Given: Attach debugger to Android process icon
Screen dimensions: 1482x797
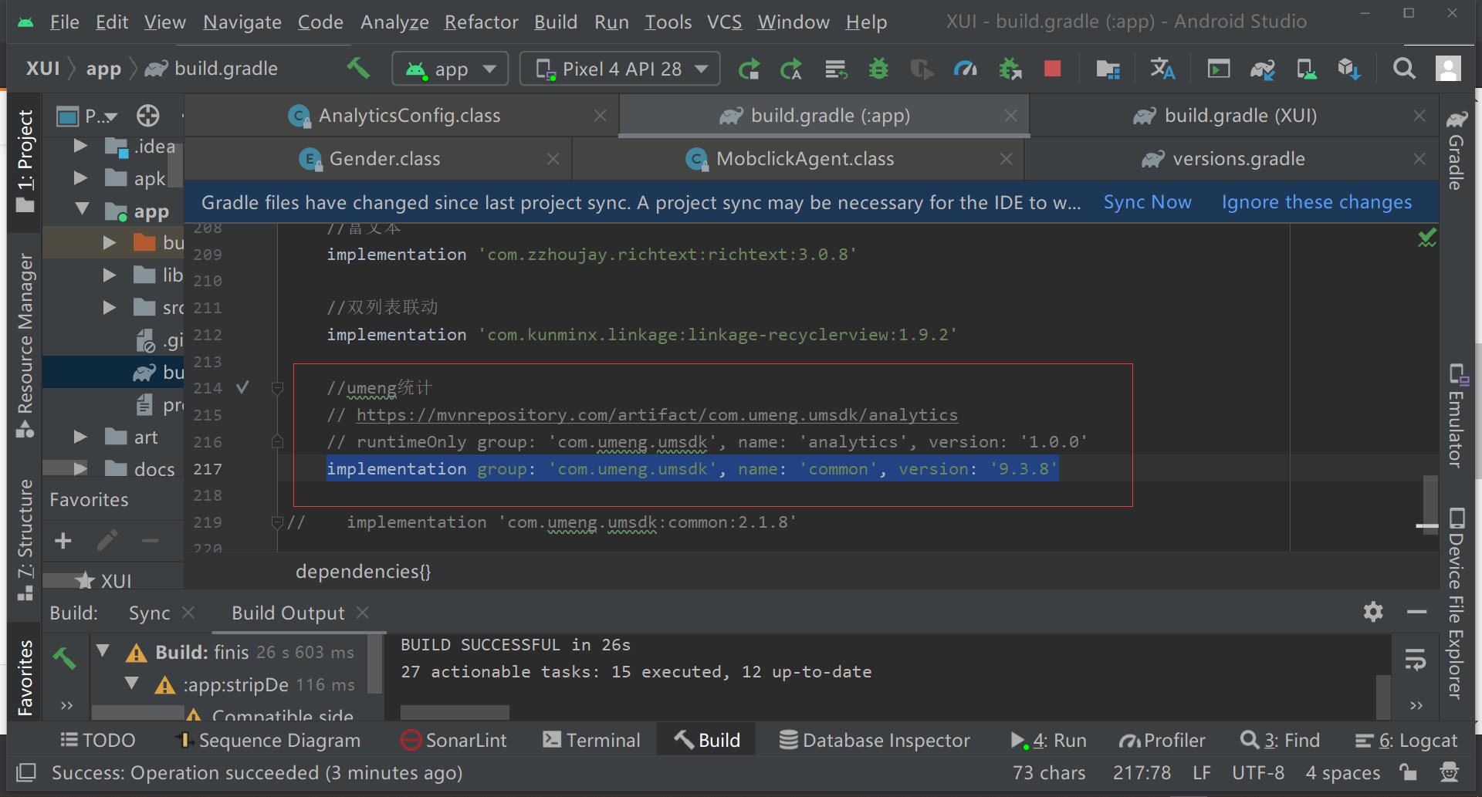Looking at the screenshot, I should [x=1010, y=69].
